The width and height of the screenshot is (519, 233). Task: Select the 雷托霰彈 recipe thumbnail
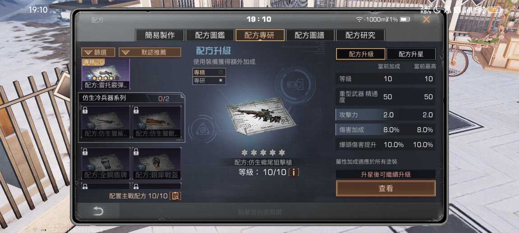coord(106,74)
